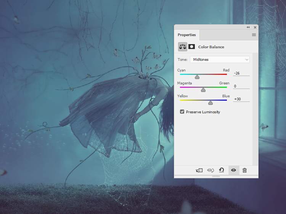Image resolution: width=286 pixels, height=214 pixels.
Task: Close the Properties panel
Action: (254, 27)
